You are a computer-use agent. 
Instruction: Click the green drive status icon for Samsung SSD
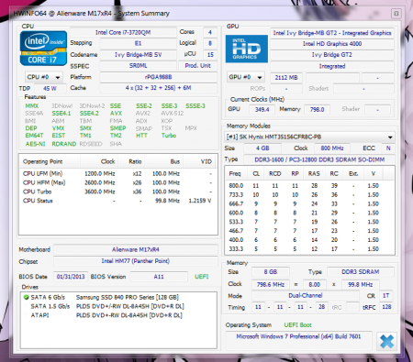(x=27, y=297)
